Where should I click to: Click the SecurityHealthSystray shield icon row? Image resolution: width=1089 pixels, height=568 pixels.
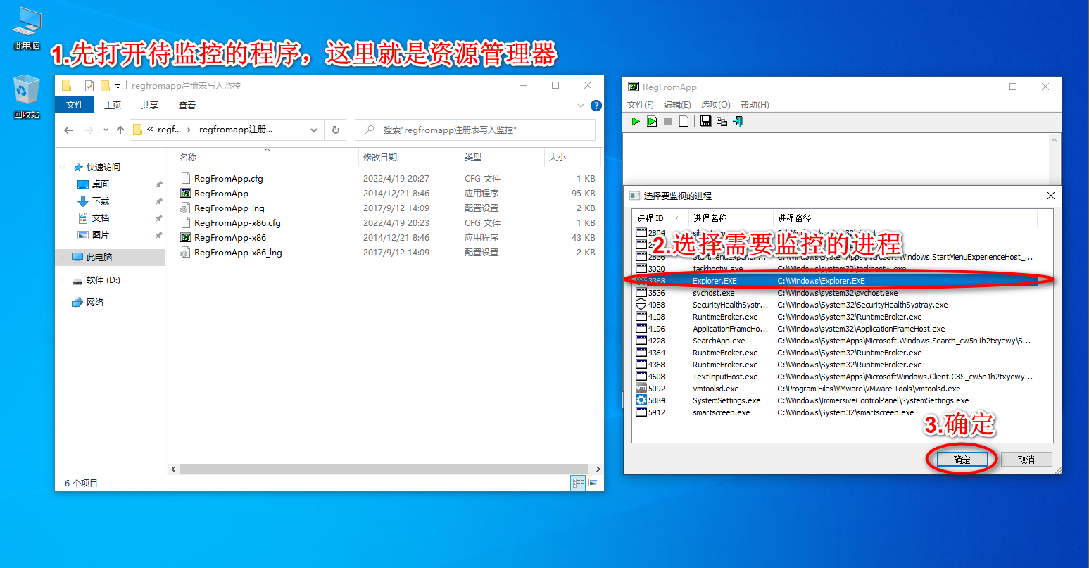[x=836, y=305]
